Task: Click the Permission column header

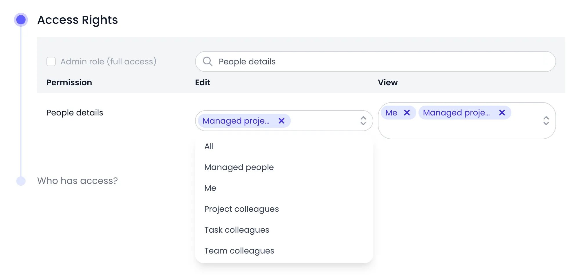Action: coord(69,82)
